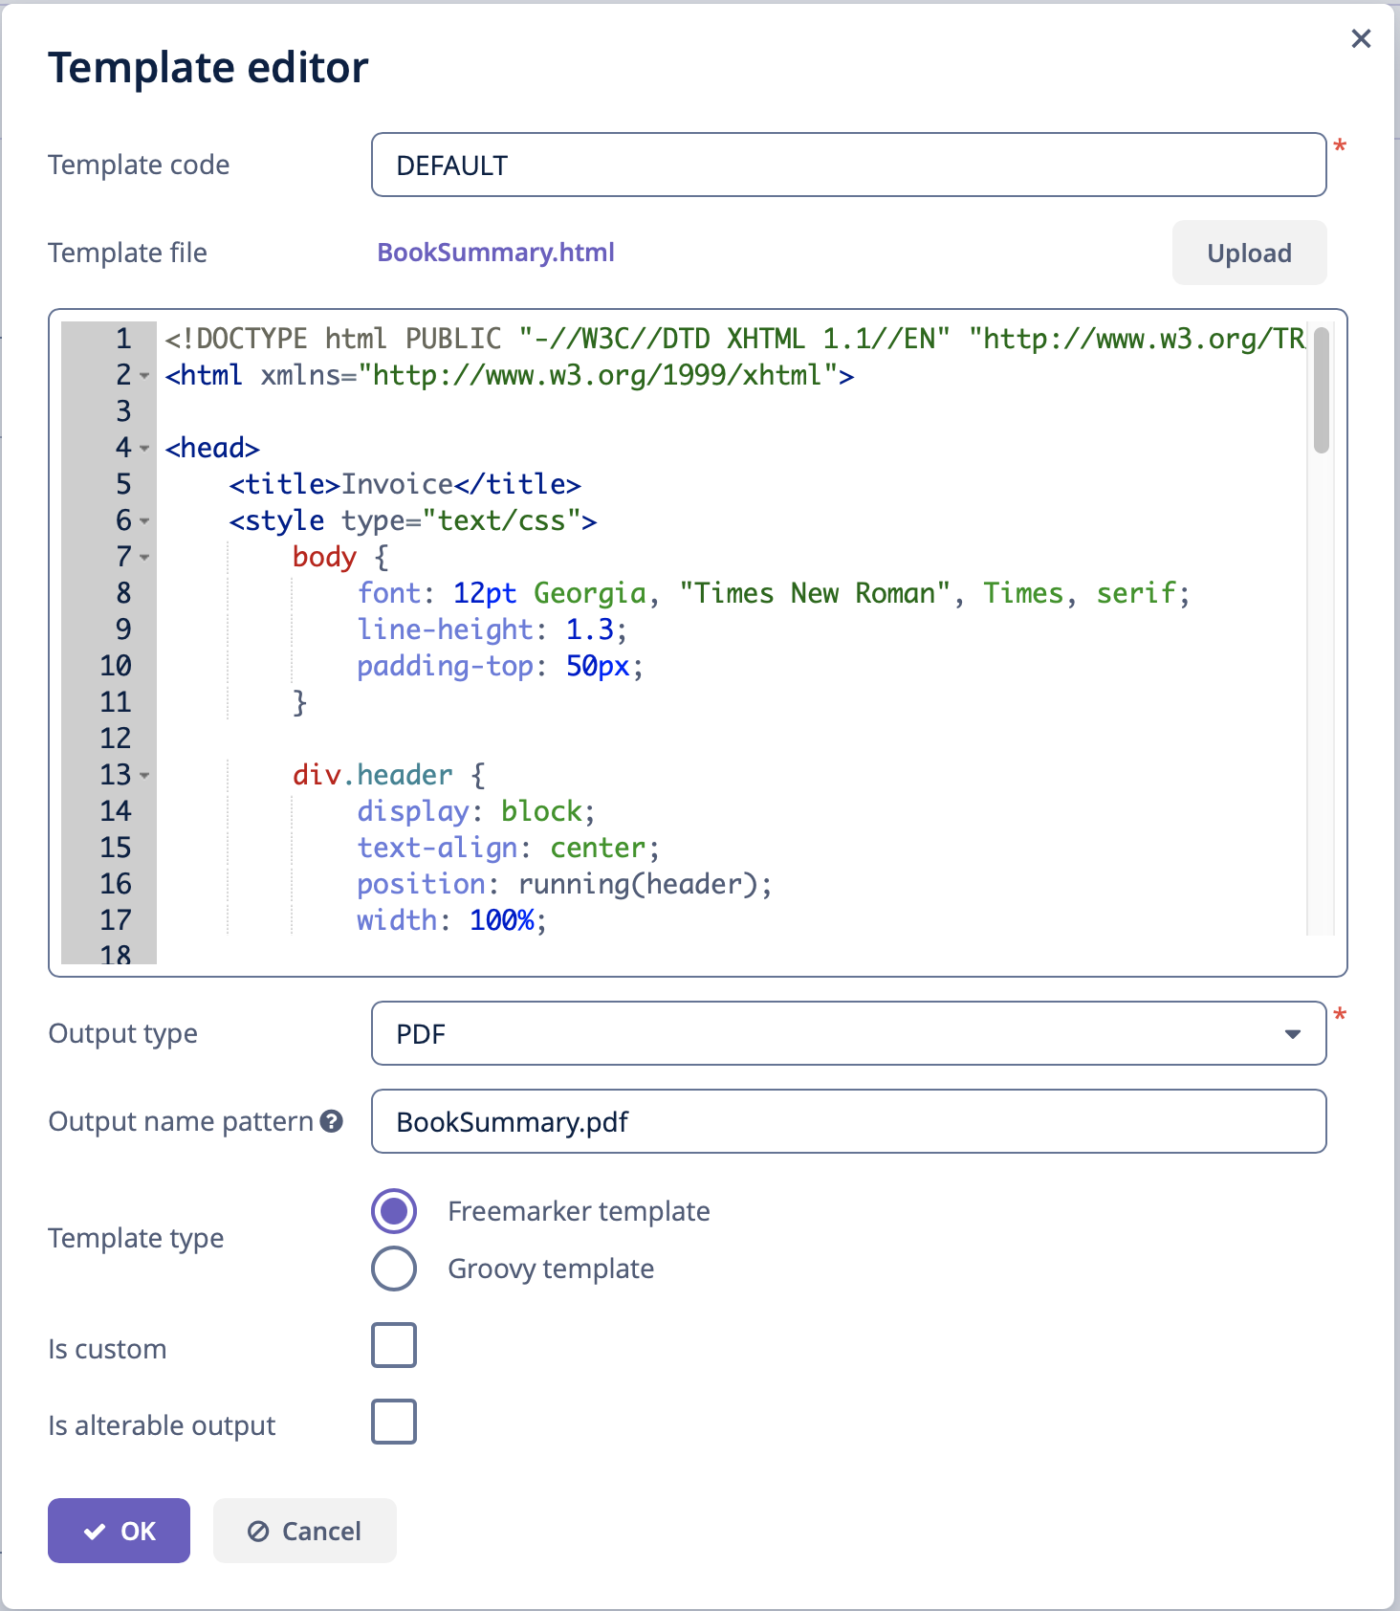The height and width of the screenshot is (1611, 1400).
Task: Click the 'position: running(header);' line
Action: [564, 884]
